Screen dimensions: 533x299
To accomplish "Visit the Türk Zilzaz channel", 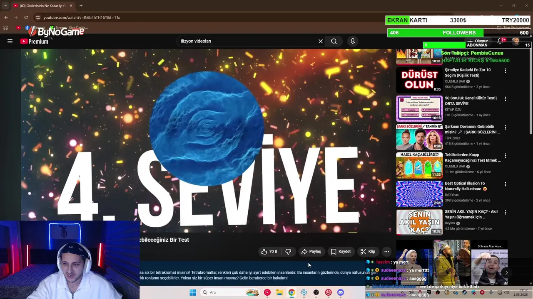I will (452, 138).
